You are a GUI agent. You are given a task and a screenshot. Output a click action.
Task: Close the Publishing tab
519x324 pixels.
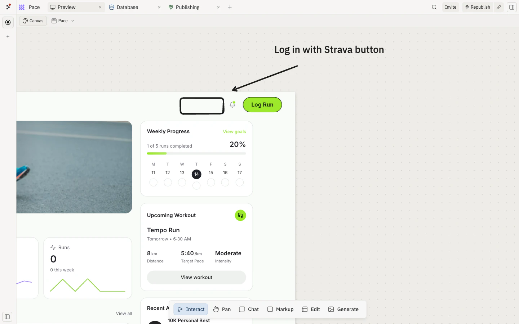tap(218, 7)
